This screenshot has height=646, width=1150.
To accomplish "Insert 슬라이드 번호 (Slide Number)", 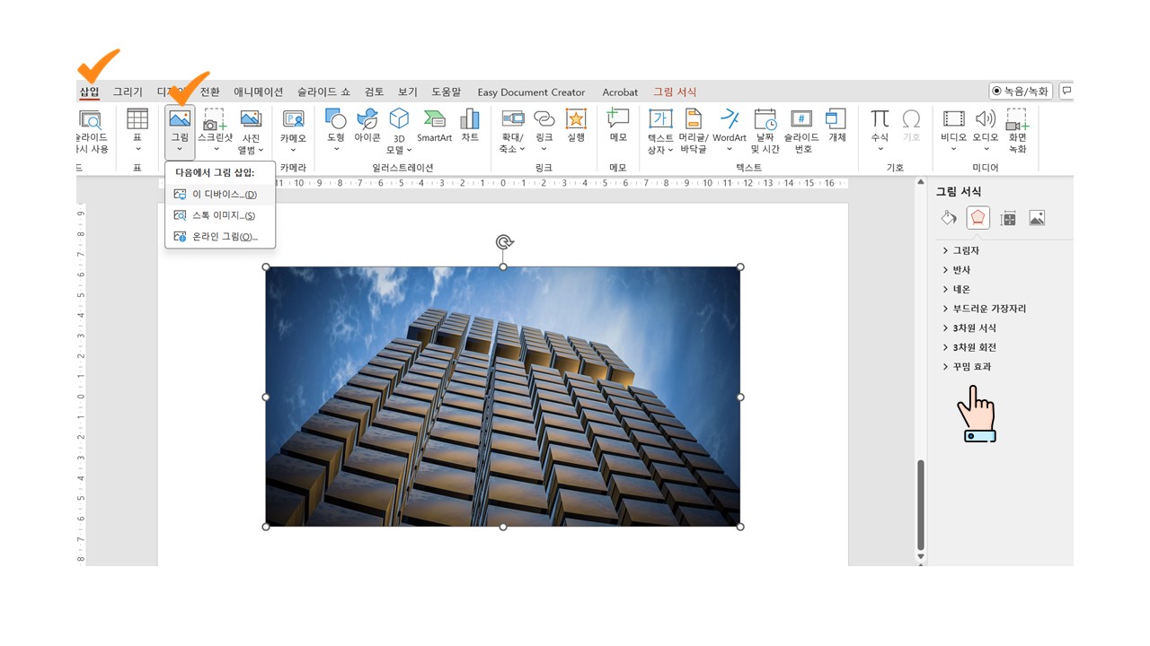I will click(801, 132).
